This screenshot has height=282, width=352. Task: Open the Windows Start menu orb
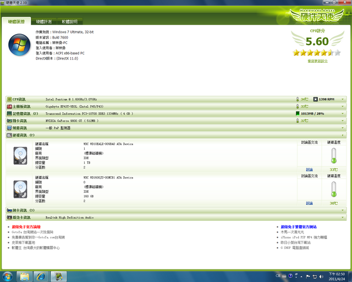pyautogui.click(x=7, y=276)
